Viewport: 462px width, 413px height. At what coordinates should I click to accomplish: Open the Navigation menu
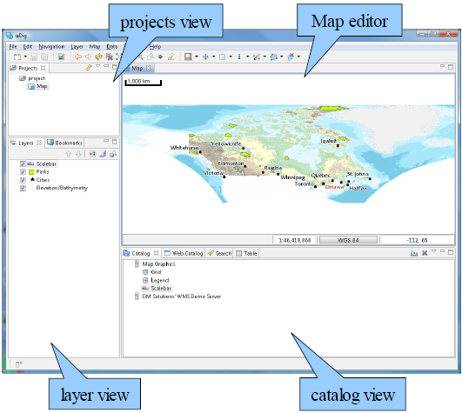click(51, 46)
